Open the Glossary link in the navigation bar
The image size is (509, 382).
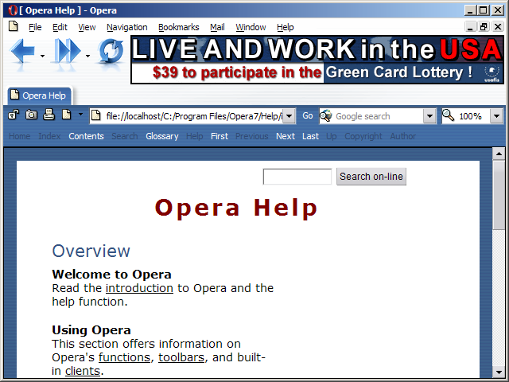[161, 136]
